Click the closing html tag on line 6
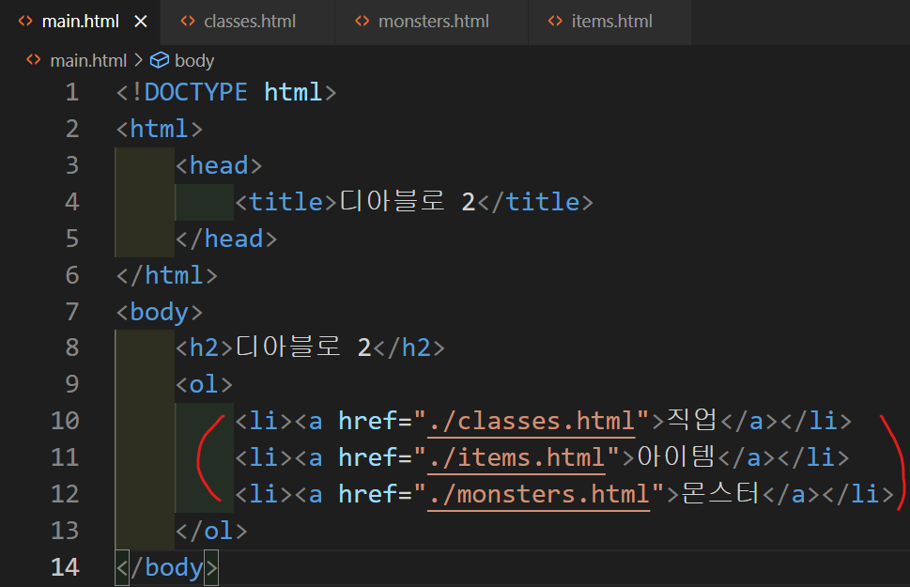910x587 pixels. (x=167, y=275)
